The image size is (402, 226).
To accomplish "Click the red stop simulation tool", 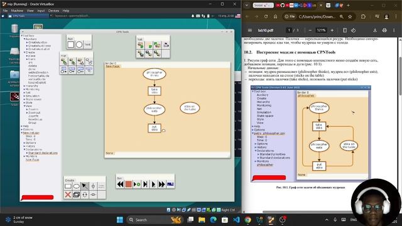I will click(128, 184).
